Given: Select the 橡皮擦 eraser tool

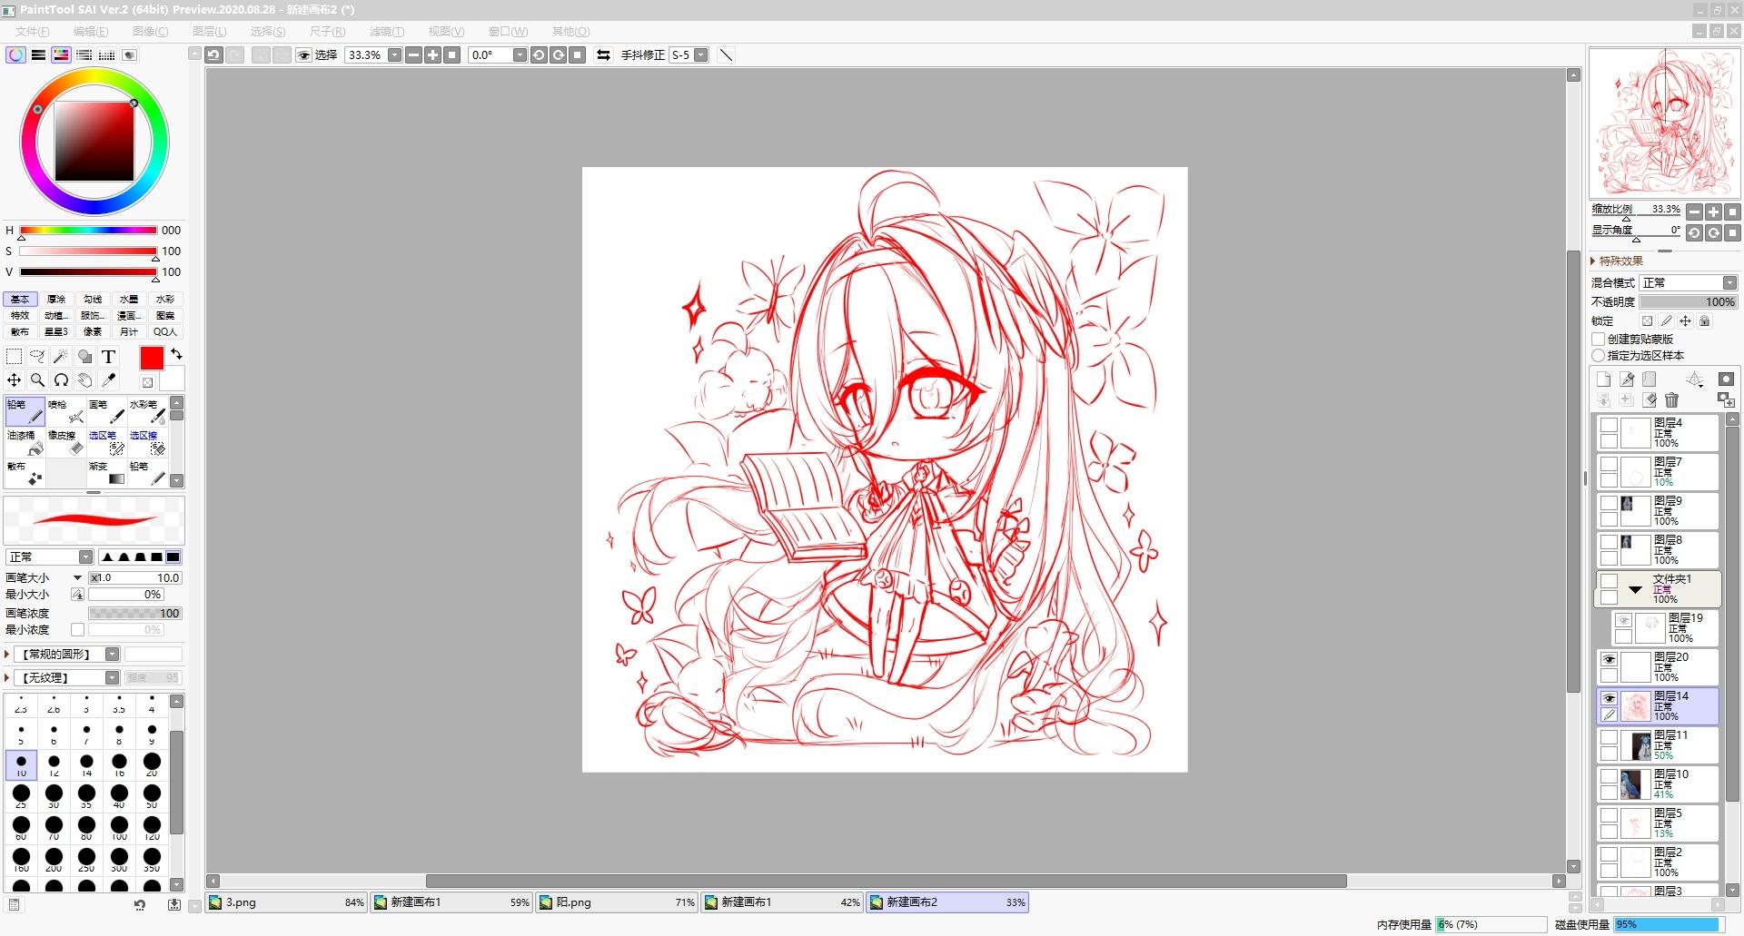Looking at the screenshot, I should pos(66,442).
